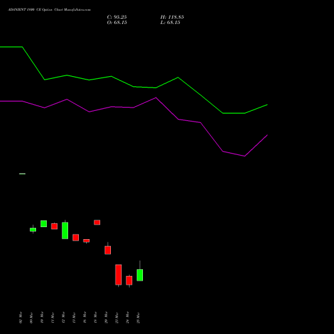Click the '09 Mar' date axis label

[31, 317]
